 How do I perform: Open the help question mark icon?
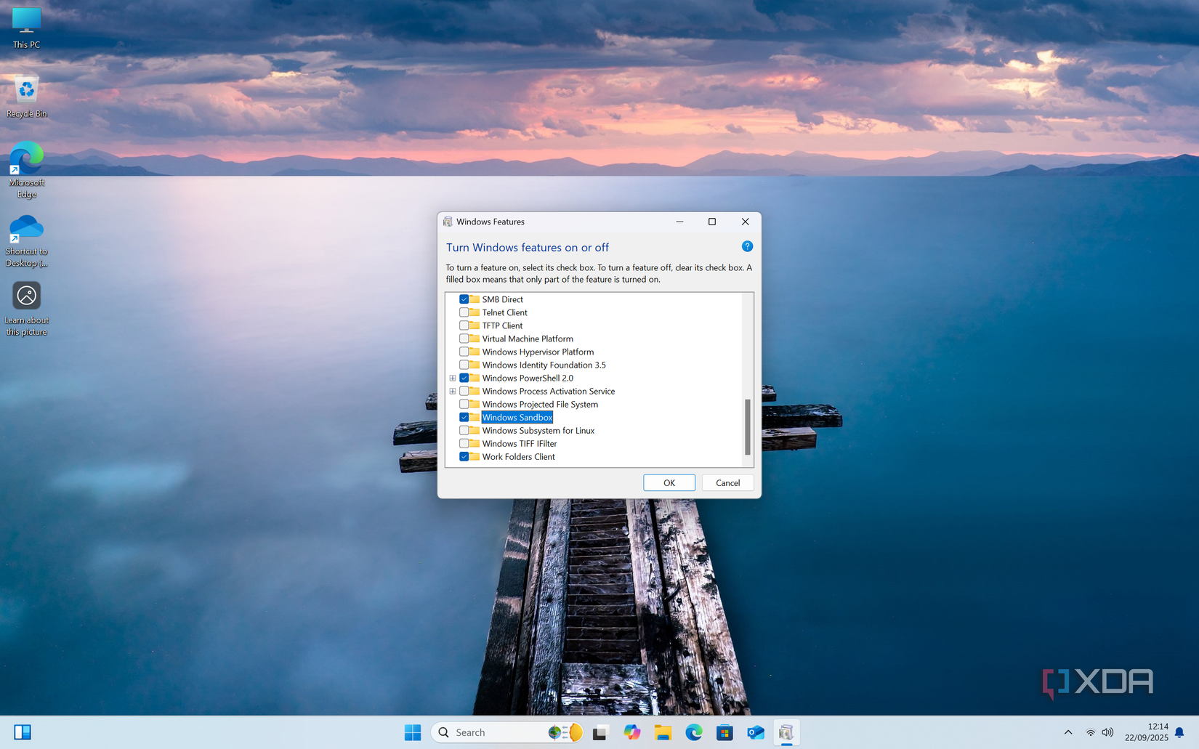pyautogui.click(x=747, y=246)
